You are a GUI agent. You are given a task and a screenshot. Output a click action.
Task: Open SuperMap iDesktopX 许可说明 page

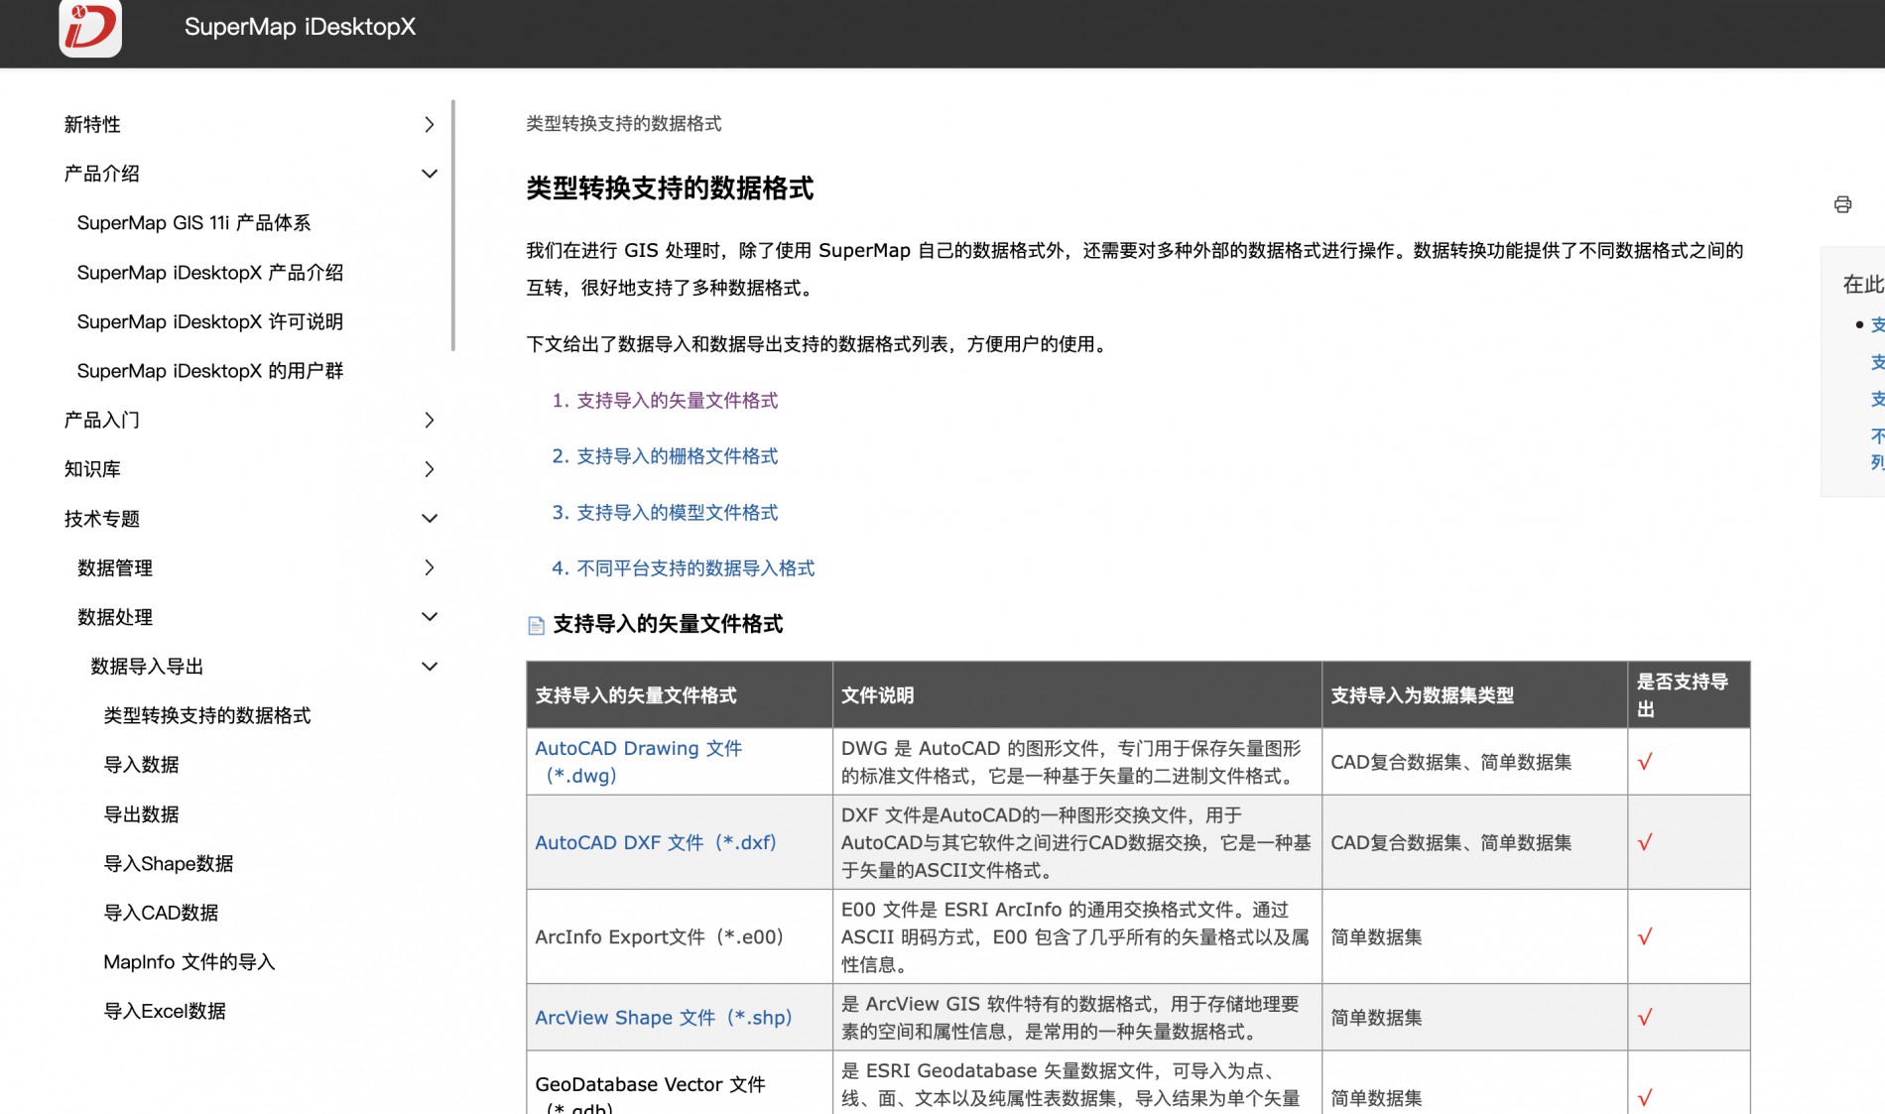pyautogui.click(x=210, y=321)
